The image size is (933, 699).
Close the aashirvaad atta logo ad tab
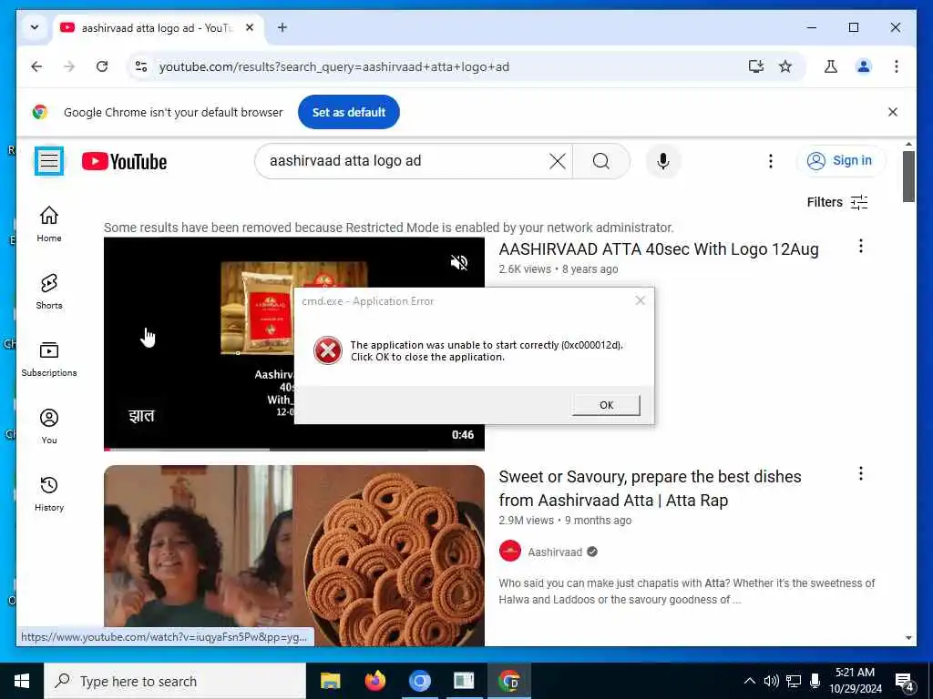[x=250, y=27]
